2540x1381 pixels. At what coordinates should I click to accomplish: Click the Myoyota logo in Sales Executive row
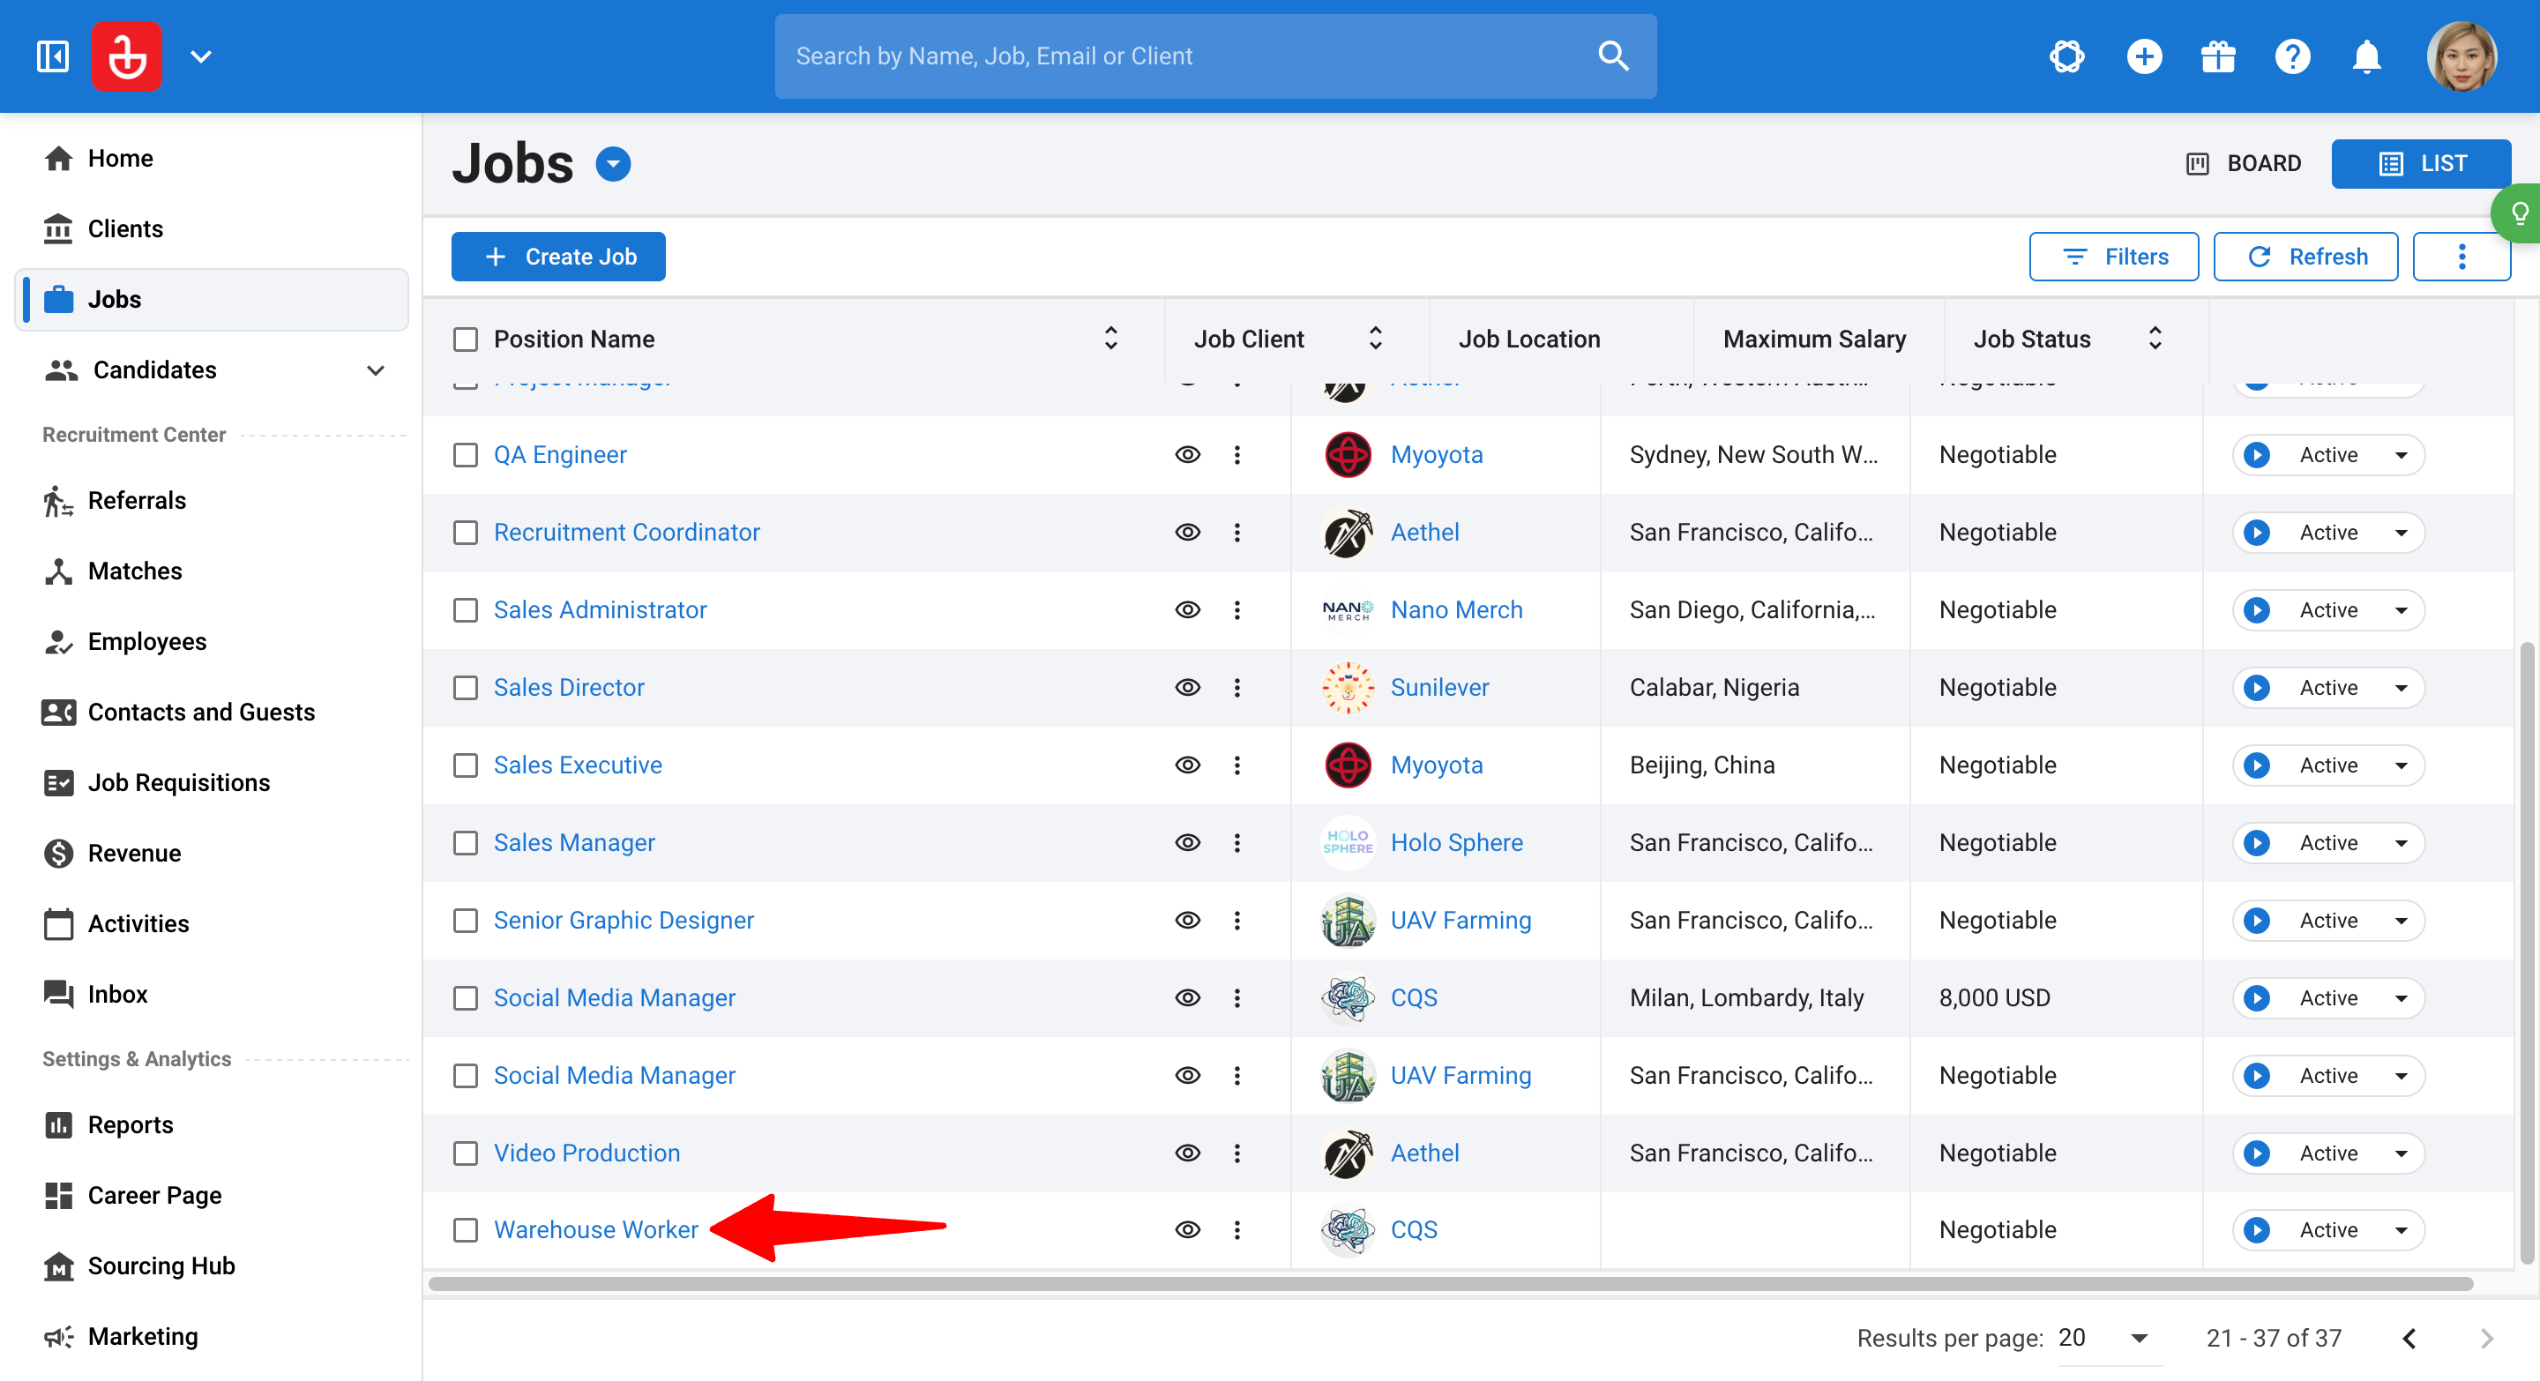click(x=1347, y=765)
